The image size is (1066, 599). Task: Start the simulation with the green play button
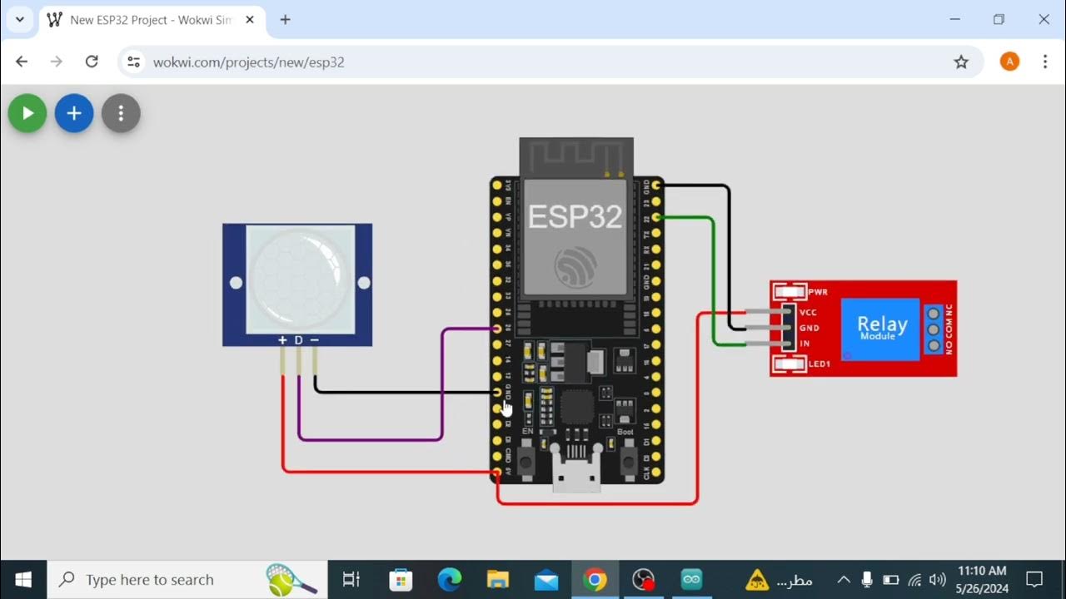tap(27, 114)
